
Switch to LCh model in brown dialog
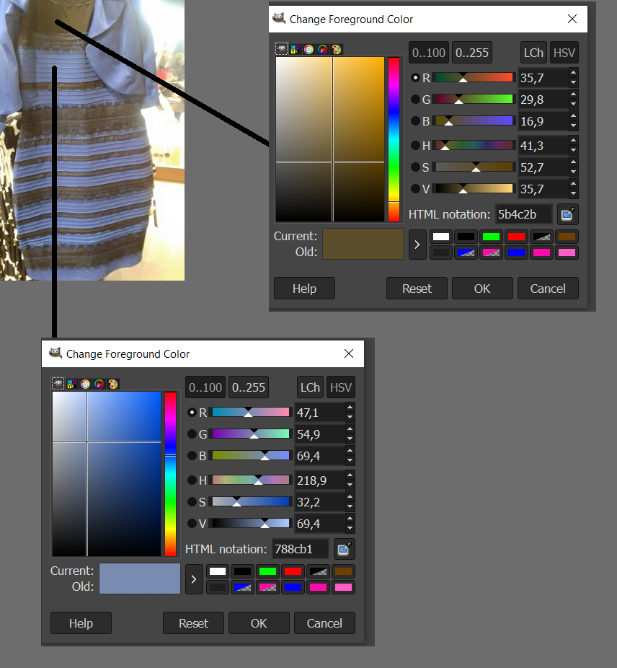(533, 53)
